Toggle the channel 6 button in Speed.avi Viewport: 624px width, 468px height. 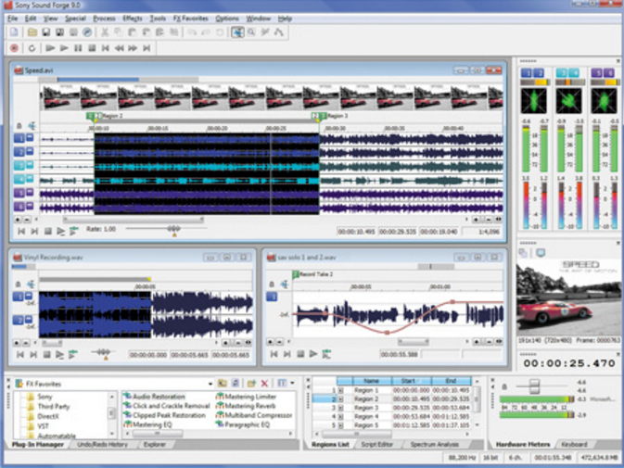(x=19, y=207)
